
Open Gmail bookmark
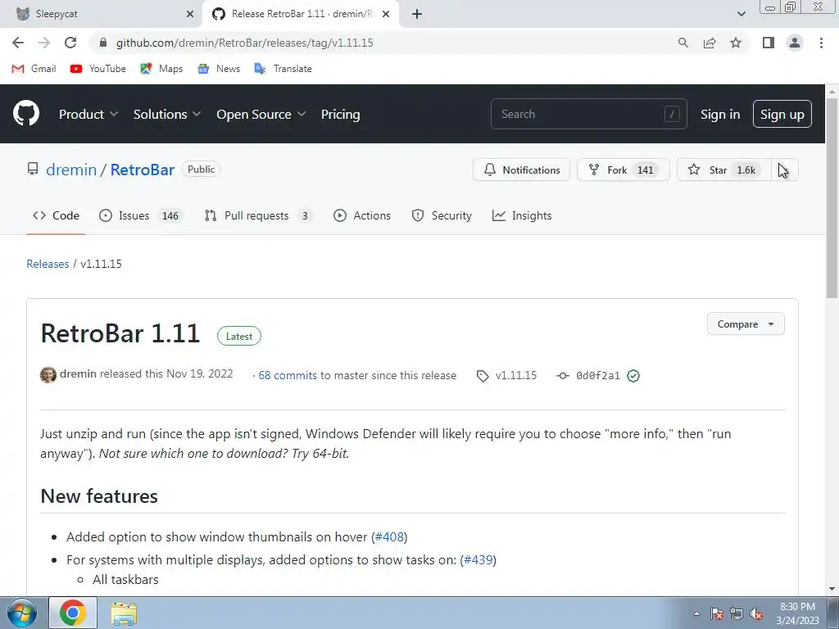pos(34,69)
